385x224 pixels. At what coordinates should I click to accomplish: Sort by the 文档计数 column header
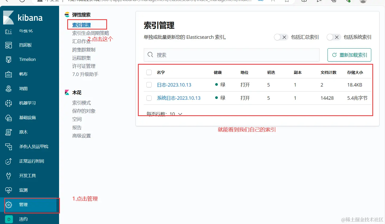[329, 72]
